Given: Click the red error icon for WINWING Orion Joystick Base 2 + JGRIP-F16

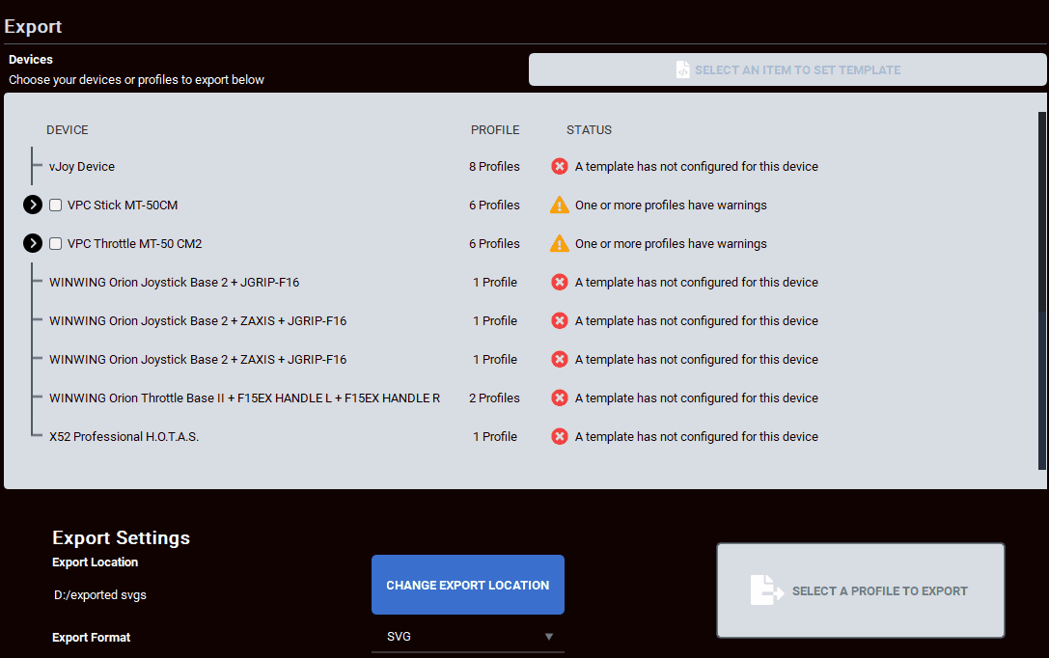Looking at the screenshot, I should point(560,282).
